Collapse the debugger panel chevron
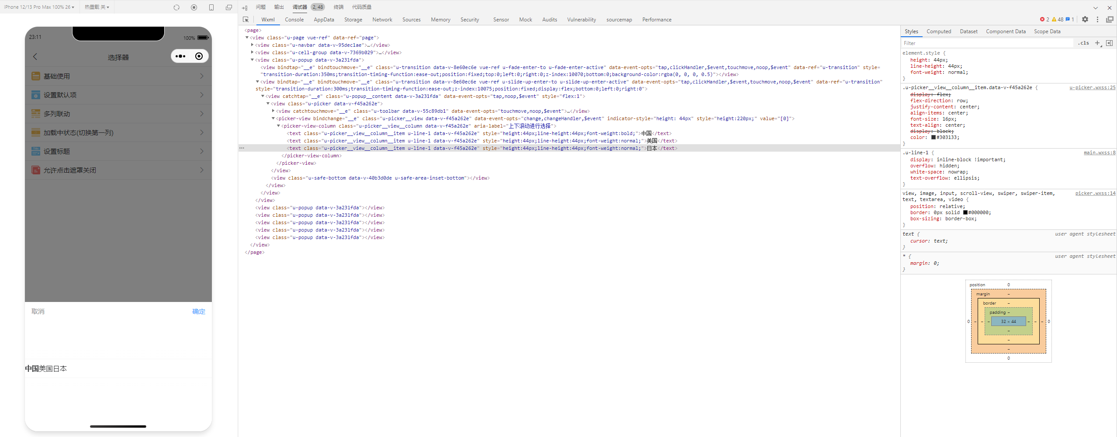 point(1096,7)
